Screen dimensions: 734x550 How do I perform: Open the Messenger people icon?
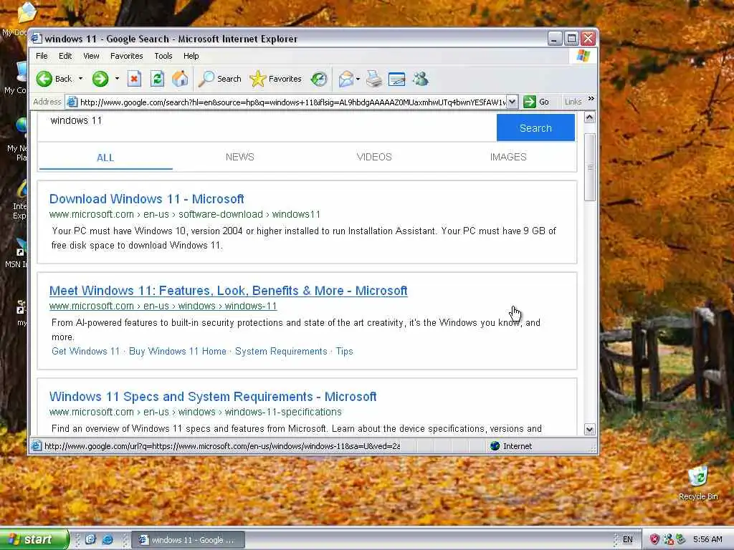(420, 79)
